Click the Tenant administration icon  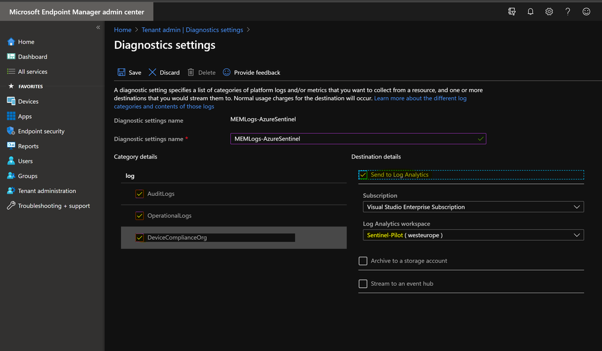11,191
